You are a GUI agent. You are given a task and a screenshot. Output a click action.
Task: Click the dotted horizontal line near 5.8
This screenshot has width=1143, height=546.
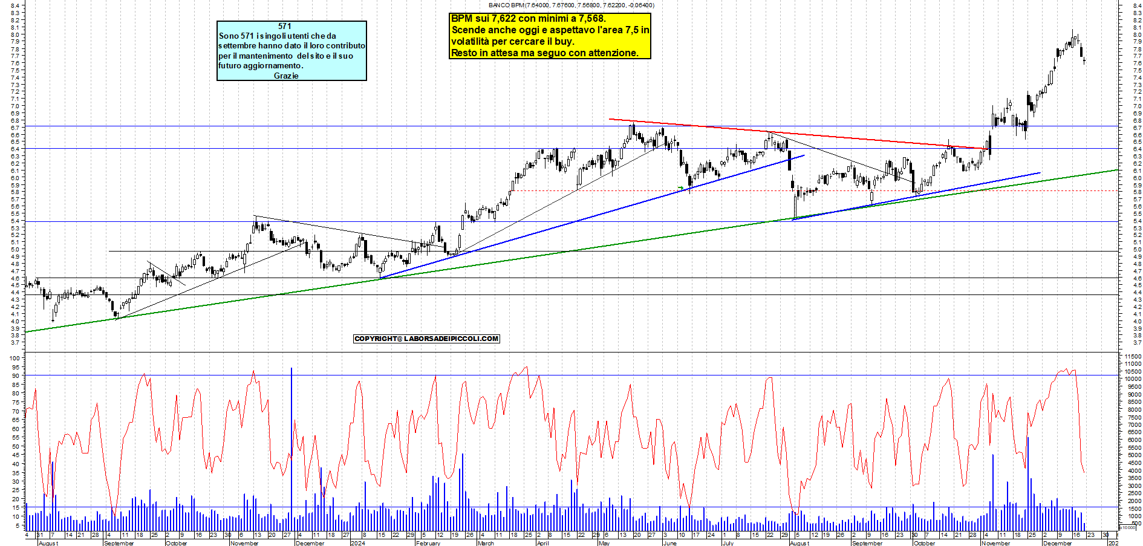[816, 191]
